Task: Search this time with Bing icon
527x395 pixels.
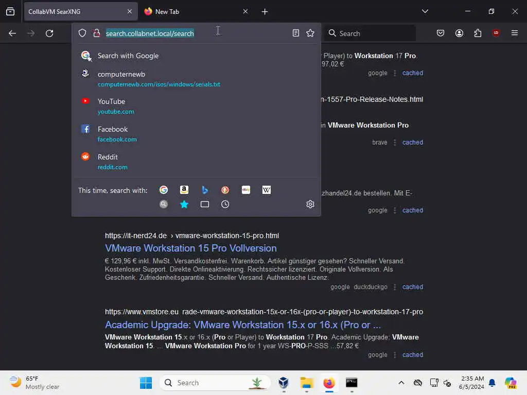Action: click(x=205, y=190)
